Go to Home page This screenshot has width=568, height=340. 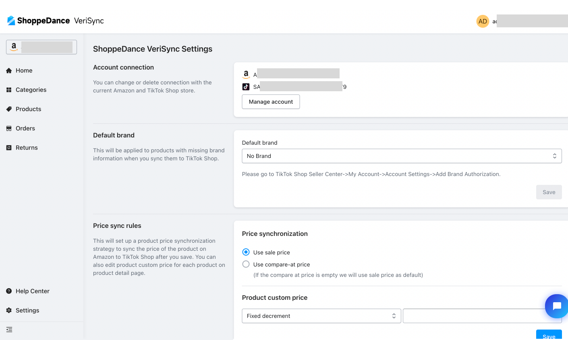coord(24,70)
